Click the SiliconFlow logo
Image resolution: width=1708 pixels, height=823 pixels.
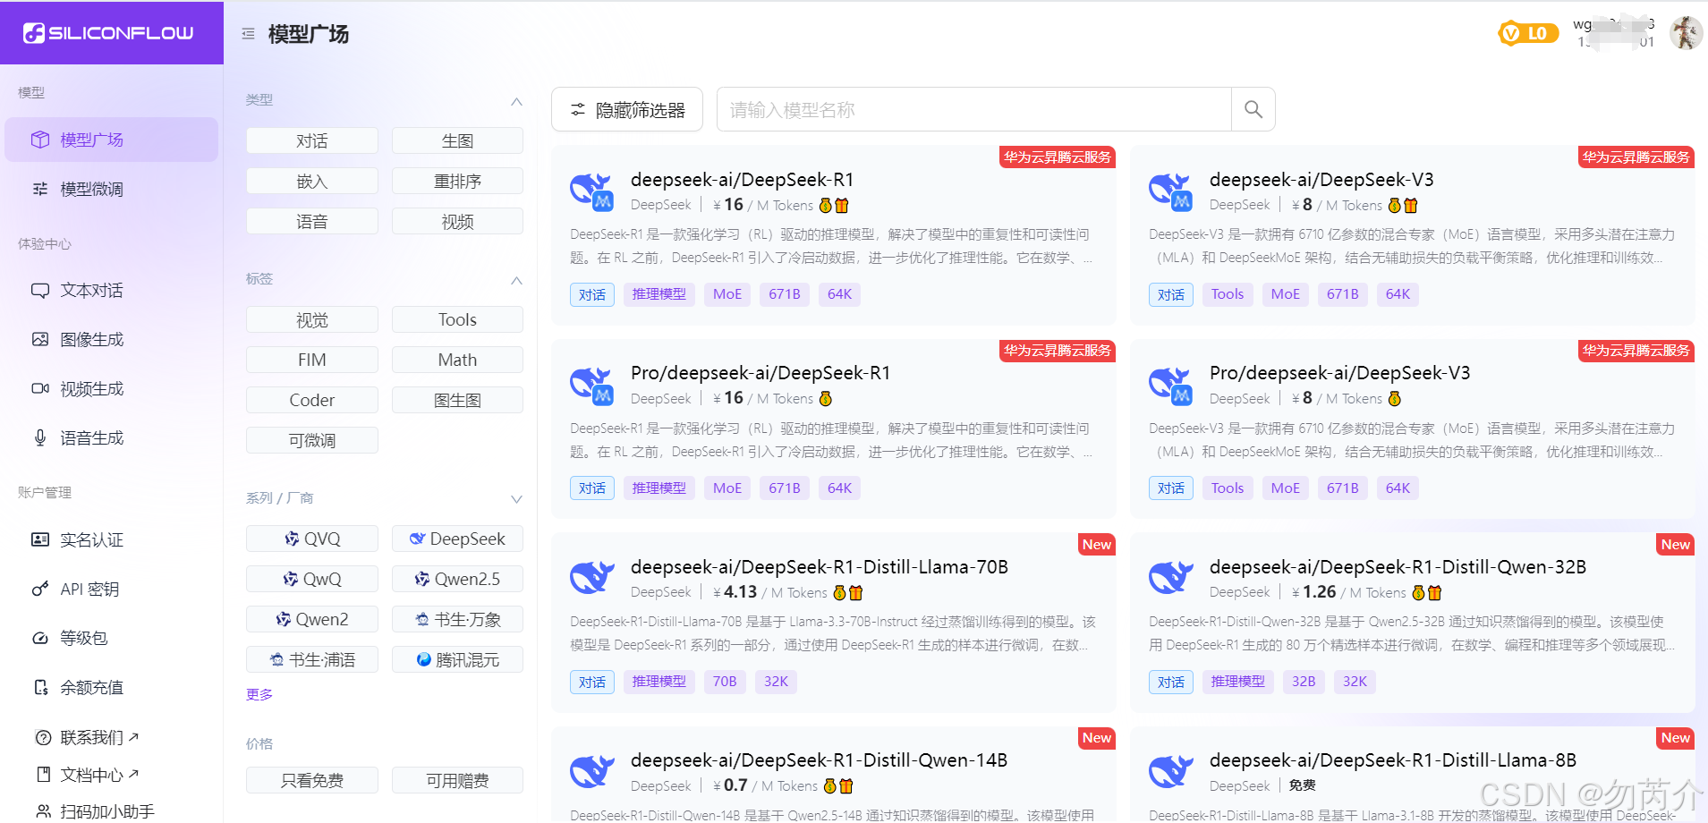(x=108, y=33)
